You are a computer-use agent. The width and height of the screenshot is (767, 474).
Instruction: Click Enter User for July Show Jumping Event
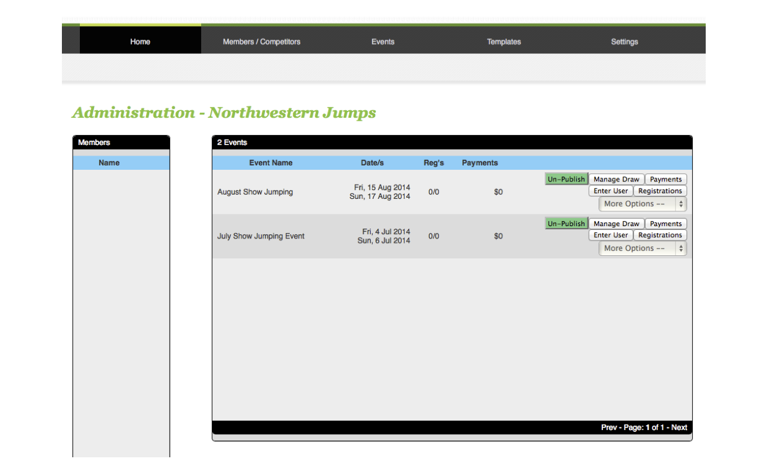point(610,235)
